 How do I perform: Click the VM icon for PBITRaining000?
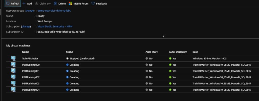click(x=13, y=65)
